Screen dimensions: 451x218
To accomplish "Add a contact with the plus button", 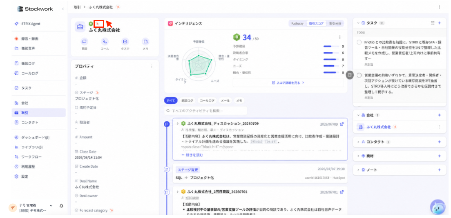I will (x=440, y=142).
